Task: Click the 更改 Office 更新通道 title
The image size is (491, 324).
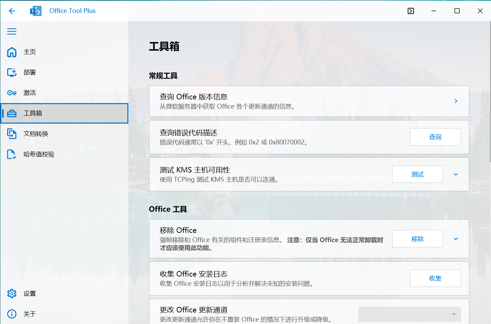Action: tap(194, 310)
